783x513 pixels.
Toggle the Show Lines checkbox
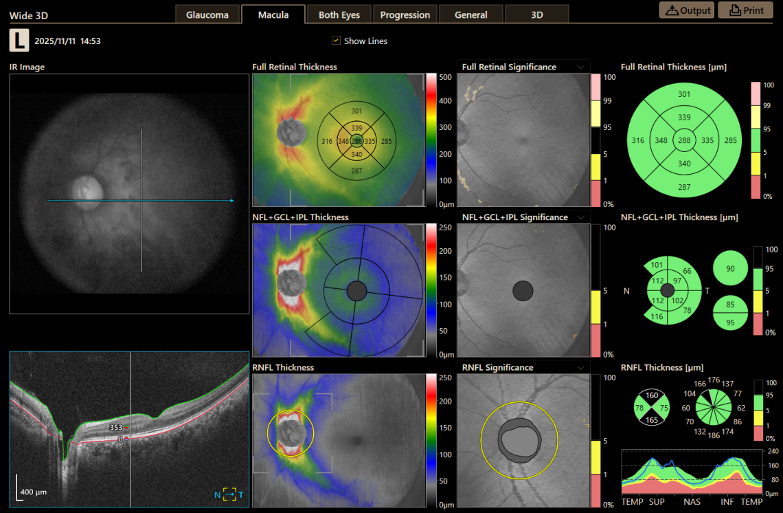coord(336,41)
